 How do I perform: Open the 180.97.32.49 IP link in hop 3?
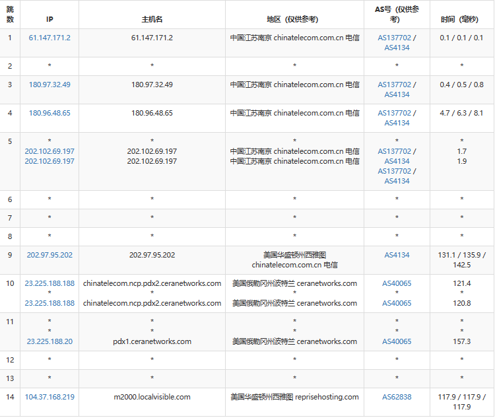[49, 85]
